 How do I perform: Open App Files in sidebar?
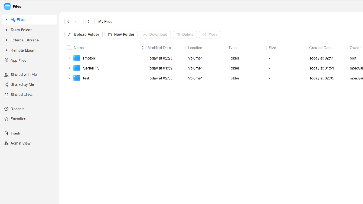click(x=18, y=61)
